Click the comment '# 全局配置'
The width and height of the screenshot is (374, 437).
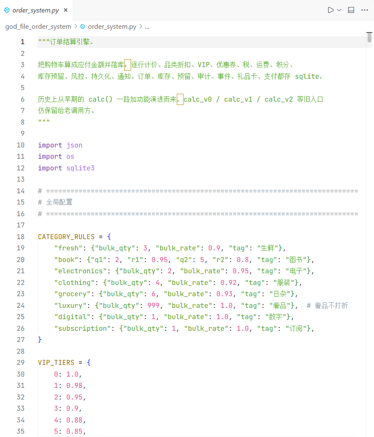tap(55, 202)
